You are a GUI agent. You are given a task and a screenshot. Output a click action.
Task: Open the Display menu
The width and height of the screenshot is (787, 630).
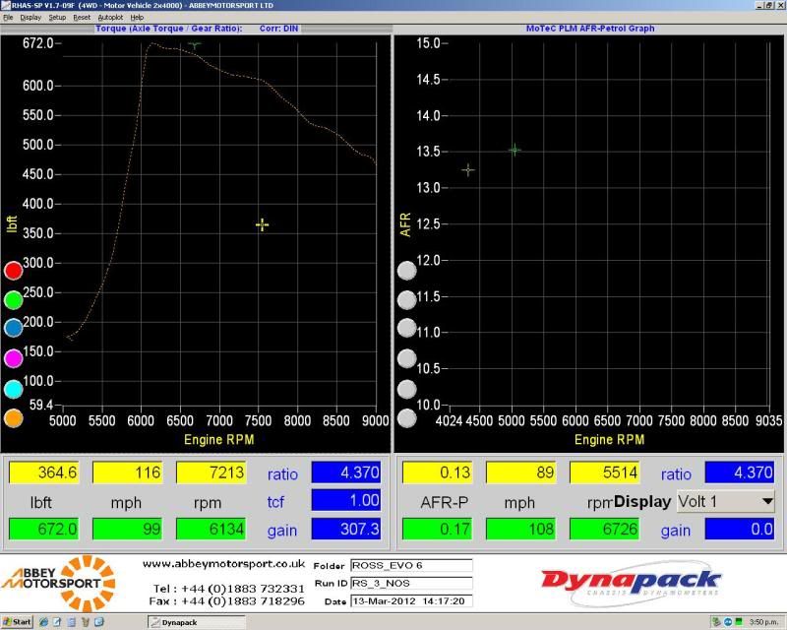(x=30, y=17)
